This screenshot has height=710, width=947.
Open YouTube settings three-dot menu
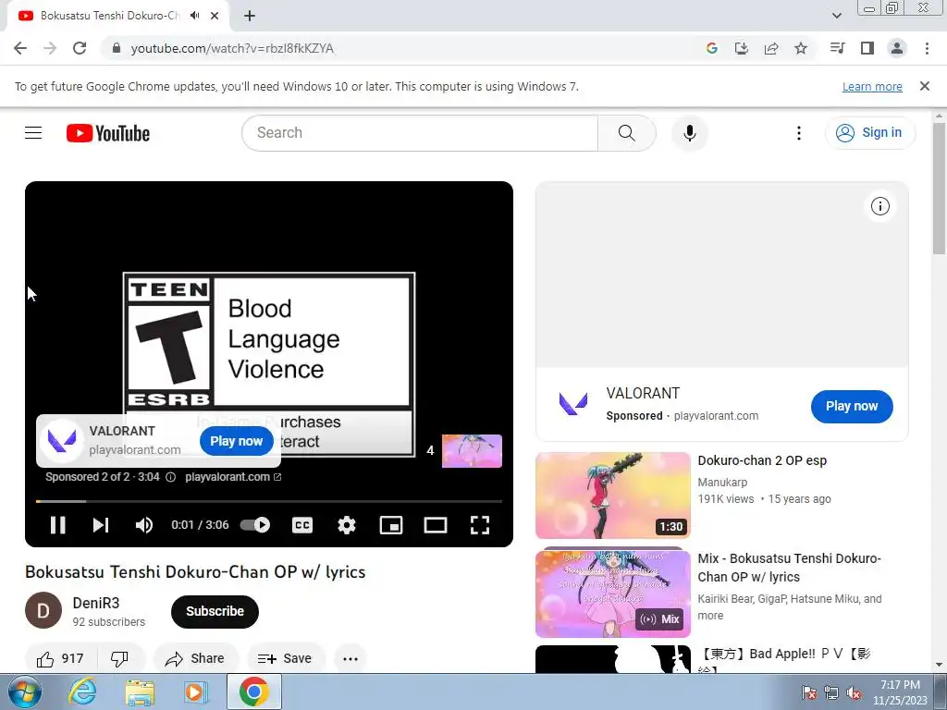click(x=798, y=133)
